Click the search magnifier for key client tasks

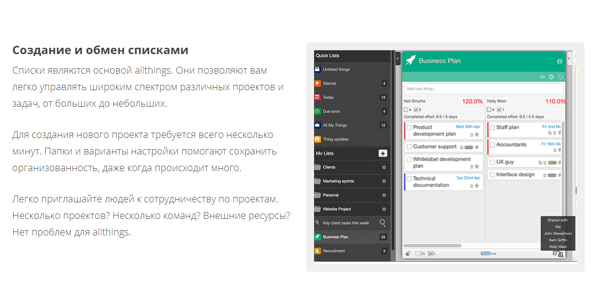[382, 222]
